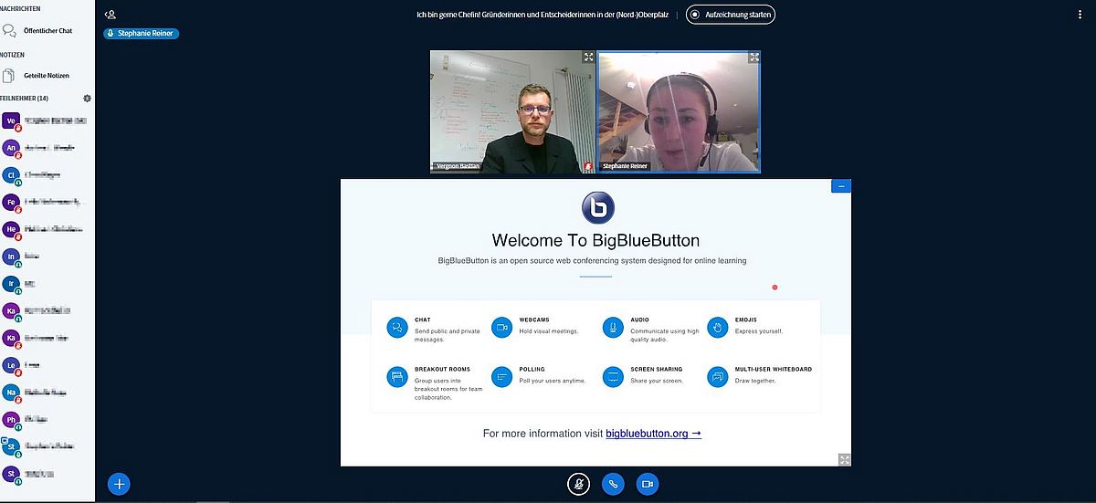1096x503 pixels.
Task: Click the Stephanie Reiner talking indicator
Action: coord(142,33)
